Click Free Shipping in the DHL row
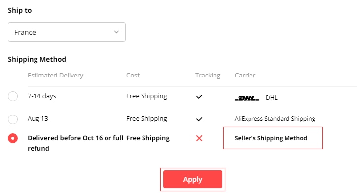357x193 pixels. click(146, 96)
